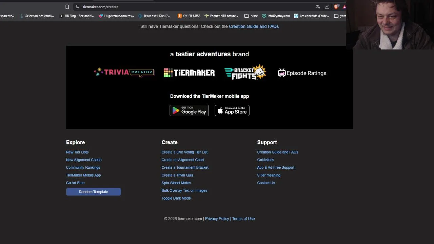Open S tier meaning link
The width and height of the screenshot is (434, 244).
point(269,175)
